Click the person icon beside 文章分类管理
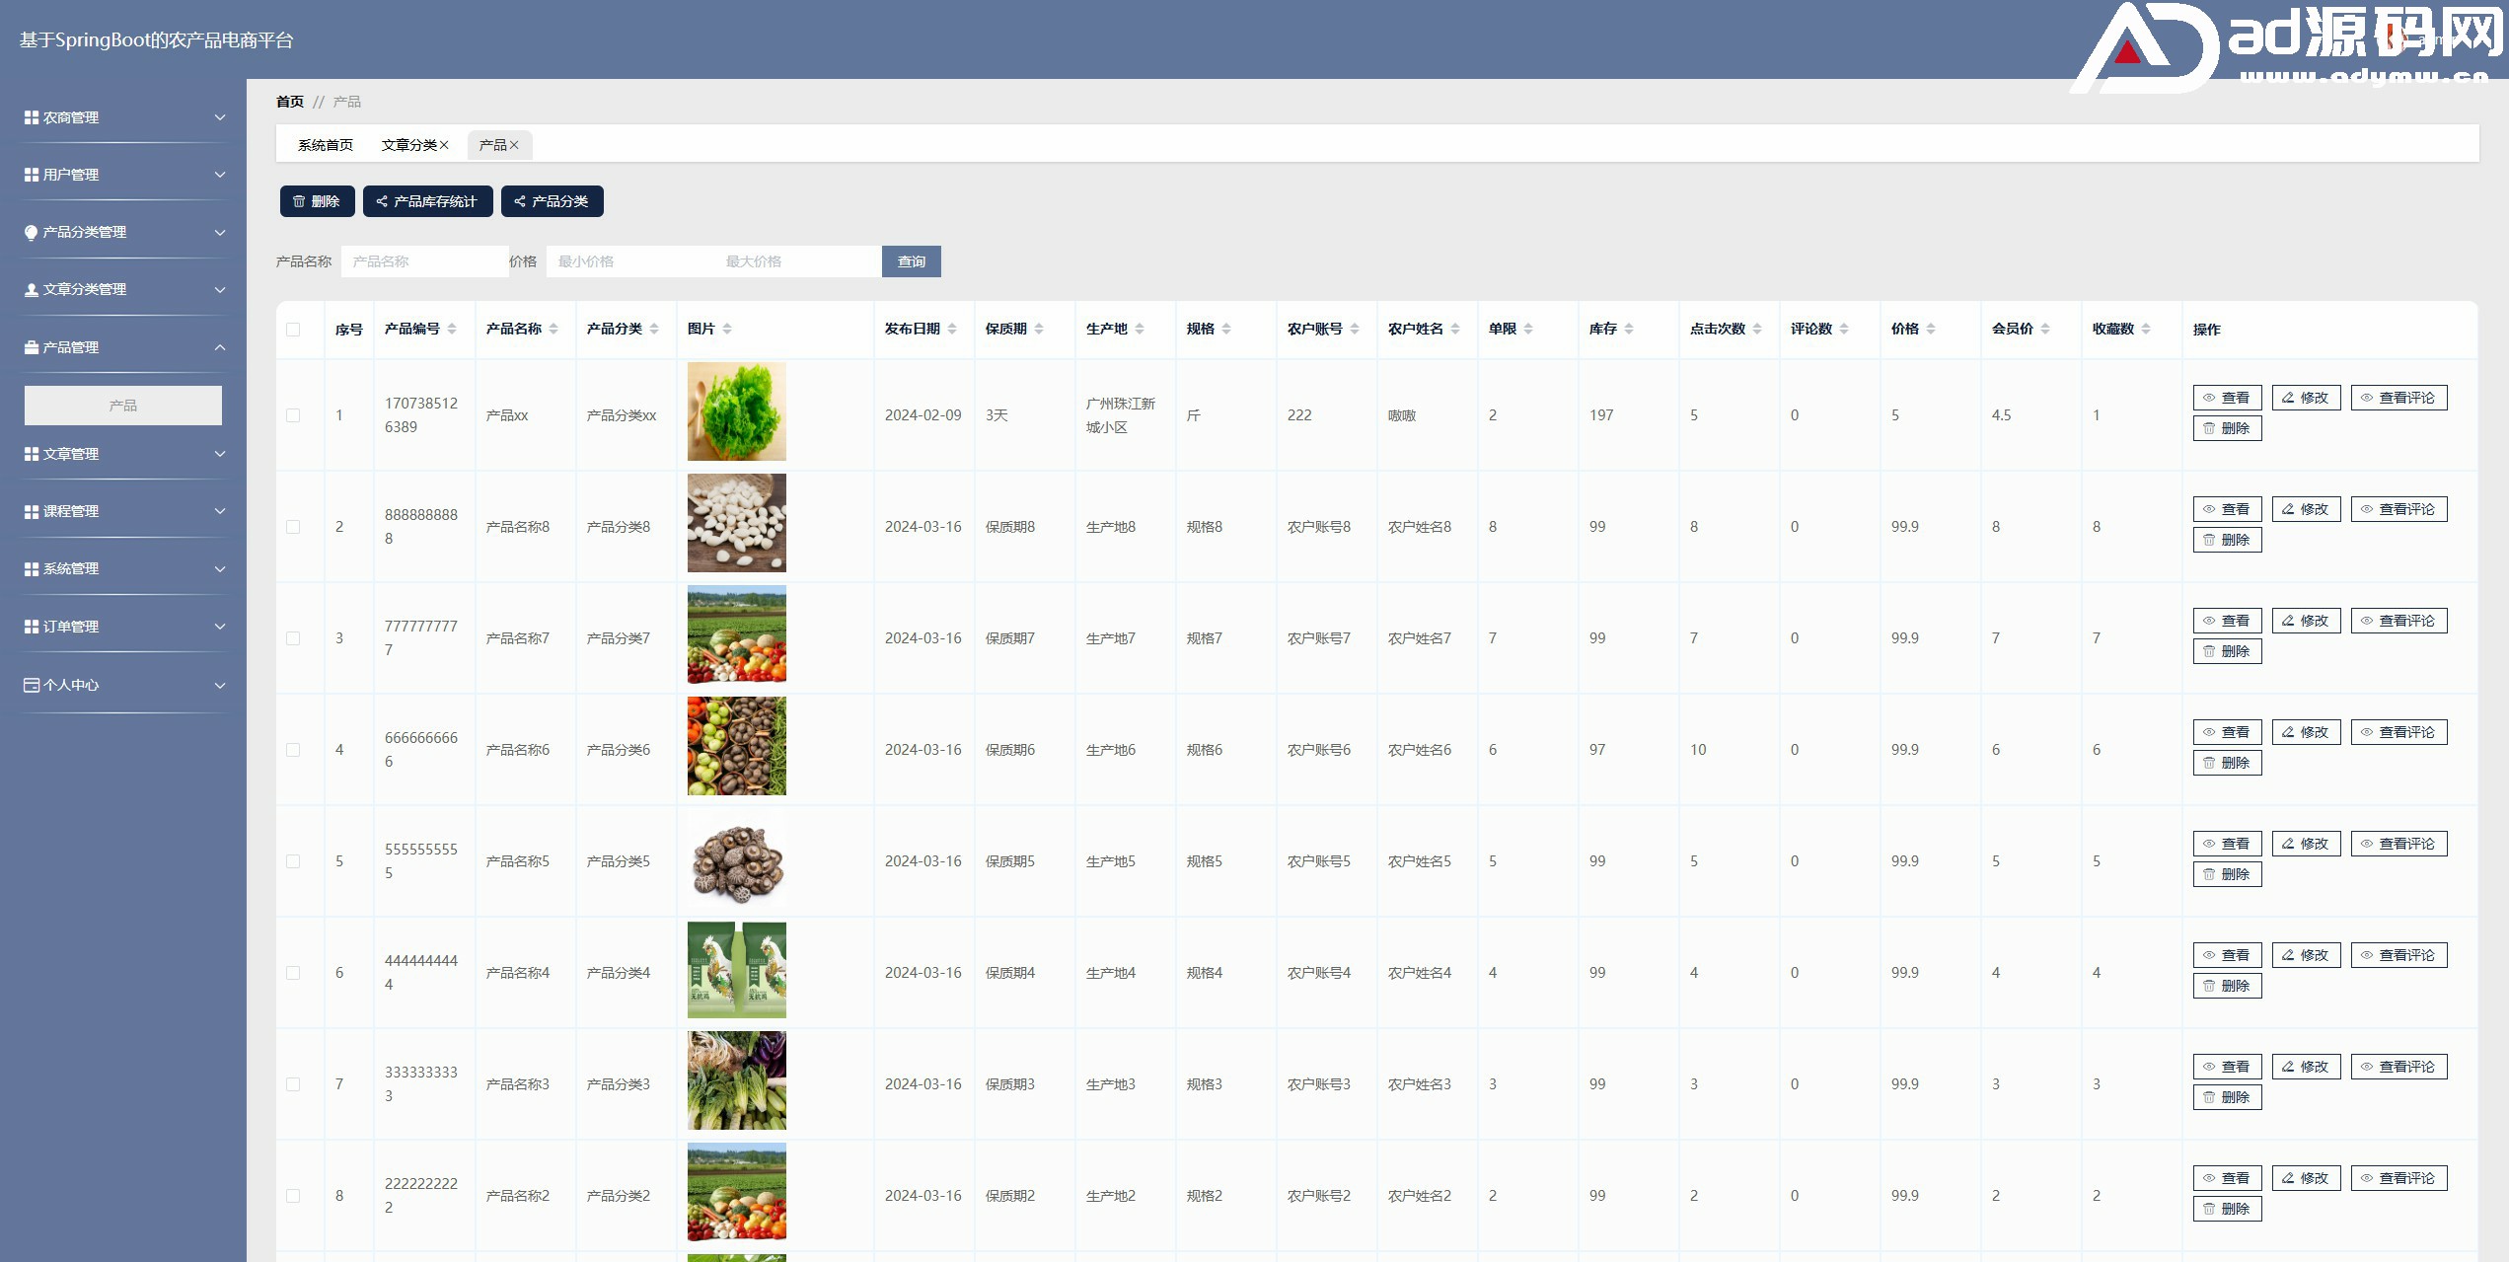This screenshot has width=2509, height=1262. 32,290
